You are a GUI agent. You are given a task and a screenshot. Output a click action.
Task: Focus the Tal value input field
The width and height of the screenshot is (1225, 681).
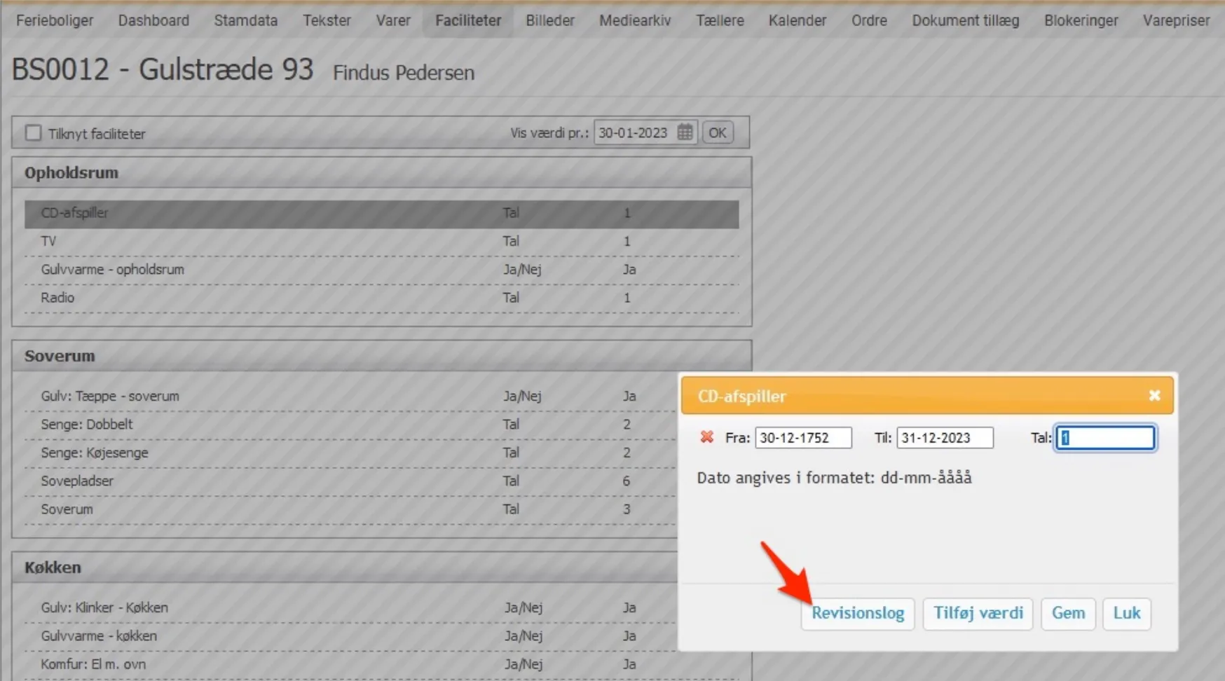[1105, 438]
